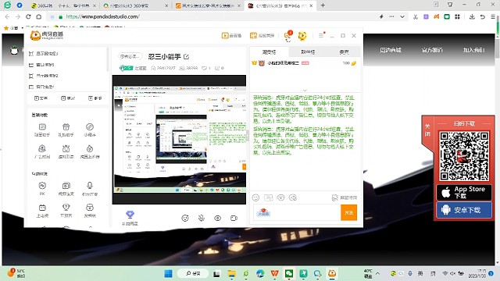This screenshot has width=500, height=281.
Task: Toggle the muted microphone under the stream preview
Action: click(202, 219)
